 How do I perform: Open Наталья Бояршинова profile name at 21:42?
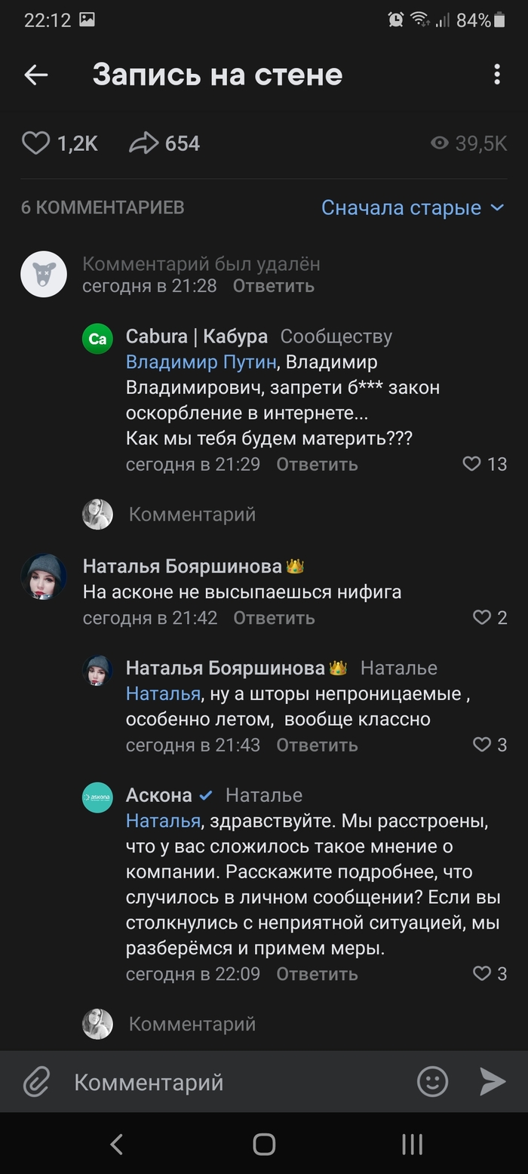182,566
